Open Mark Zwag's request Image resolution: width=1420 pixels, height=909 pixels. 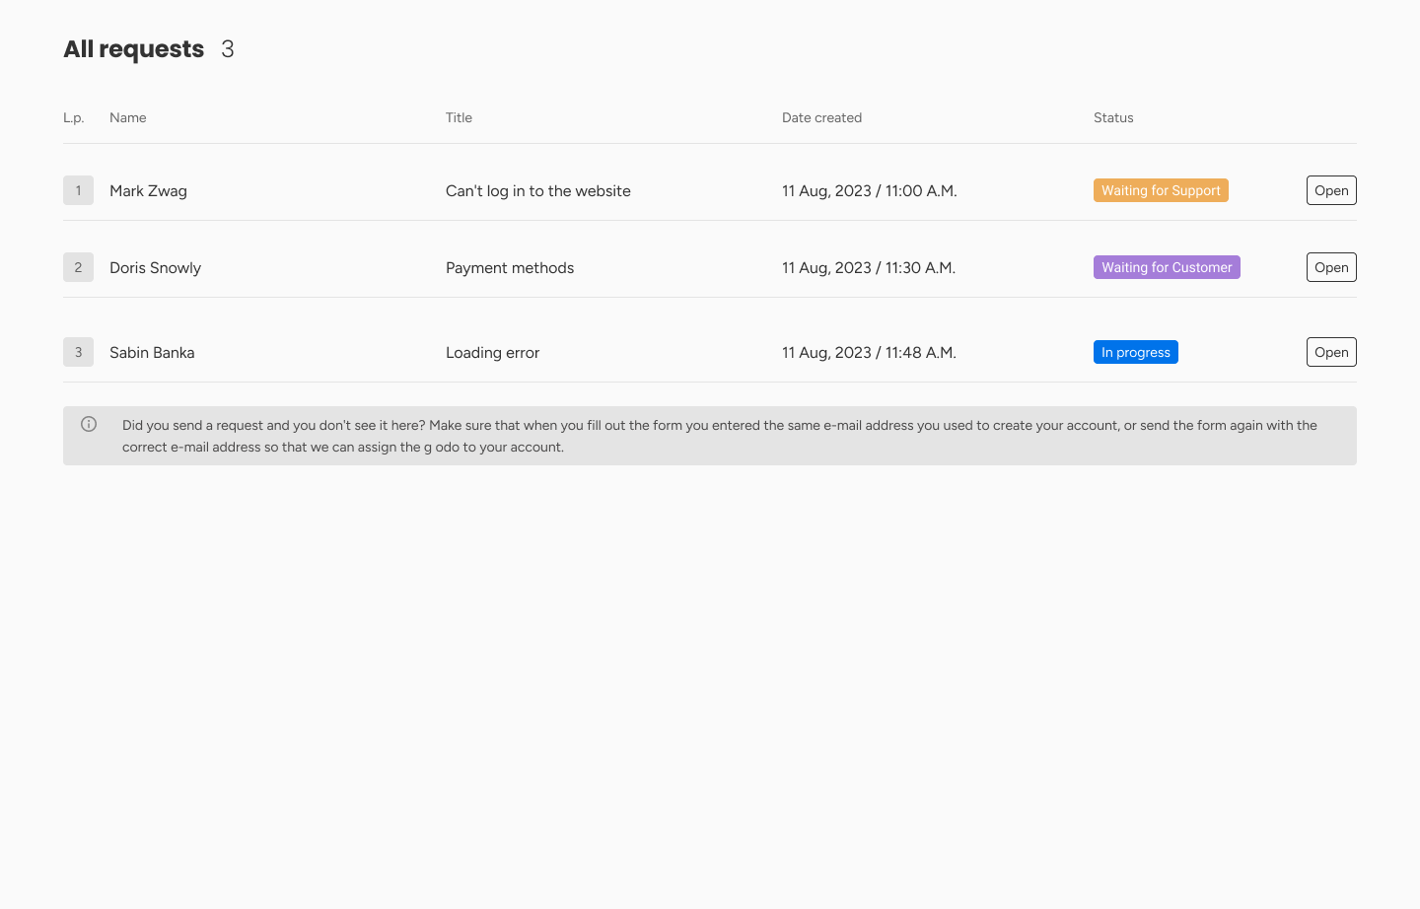pos(1331,190)
